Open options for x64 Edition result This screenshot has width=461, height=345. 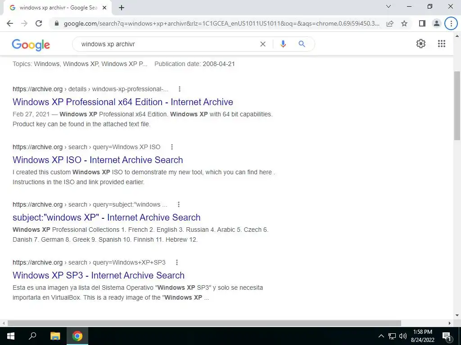[x=179, y=89]
